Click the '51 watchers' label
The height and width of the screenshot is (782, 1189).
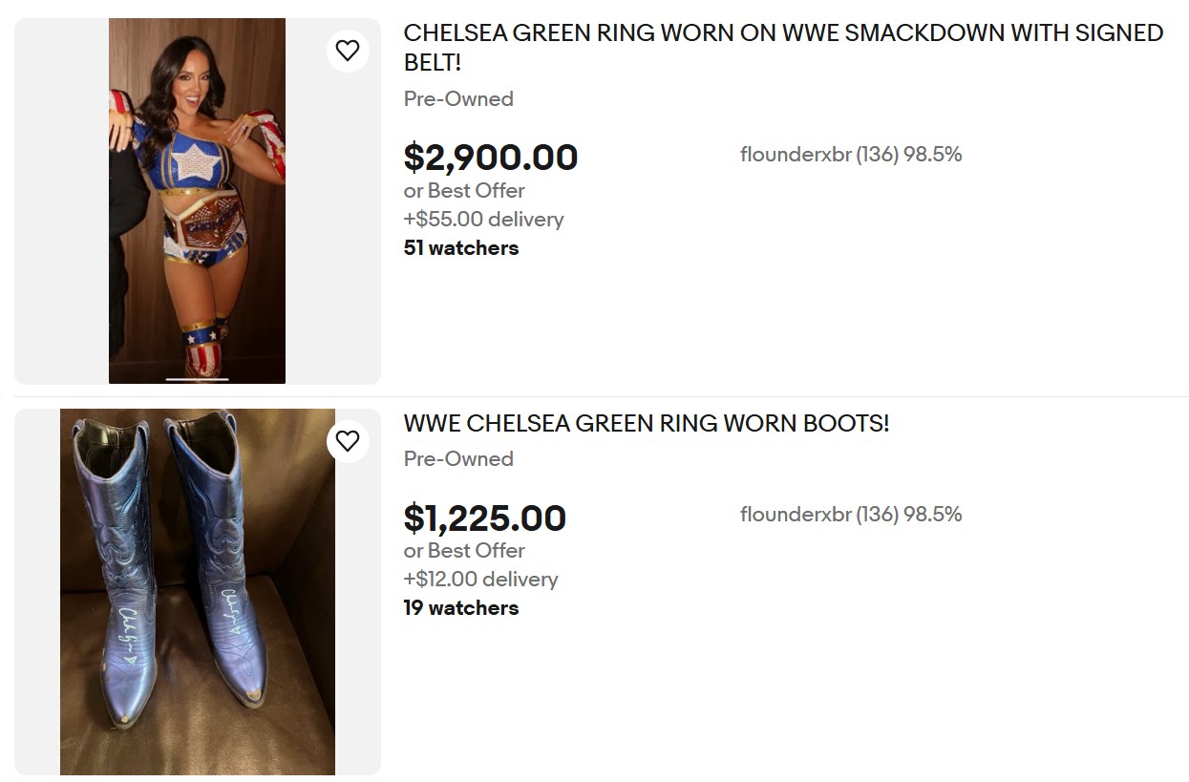pyautogui.click(x=460, y=248)
